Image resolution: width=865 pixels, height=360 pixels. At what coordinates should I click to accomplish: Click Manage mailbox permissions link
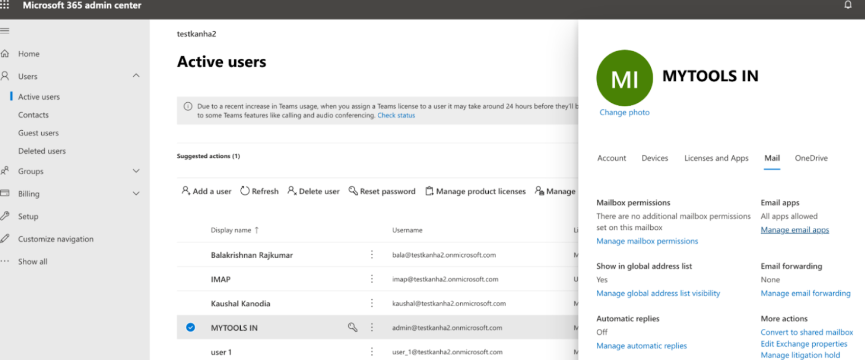coord(647,241)
